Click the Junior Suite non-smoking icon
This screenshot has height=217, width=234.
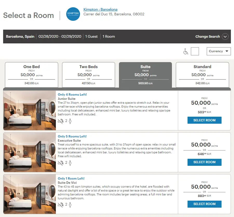point(61,121)
